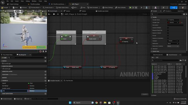The height and width of the screenshot is (105, 188).
Task: Step the preview forward one frame
Action: (46, 51)
